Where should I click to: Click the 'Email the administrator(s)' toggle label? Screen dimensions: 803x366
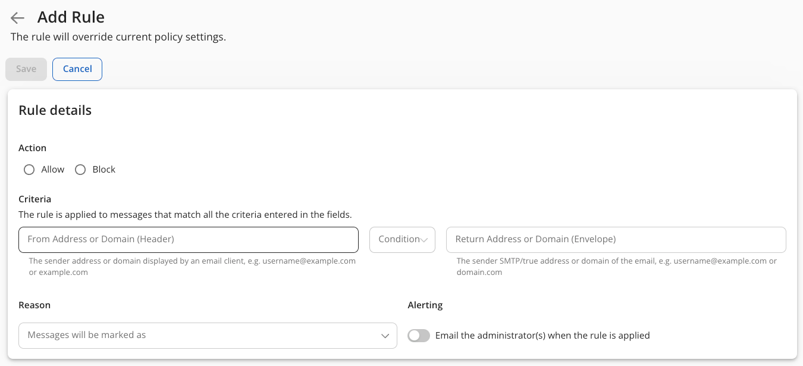[x=542, y=336]
